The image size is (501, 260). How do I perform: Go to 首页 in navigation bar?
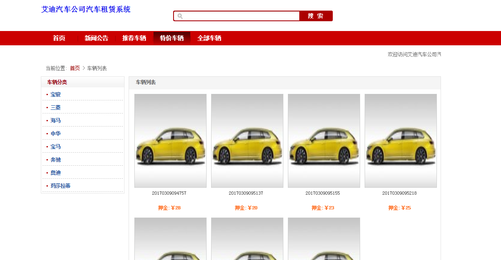coord(59,38)
